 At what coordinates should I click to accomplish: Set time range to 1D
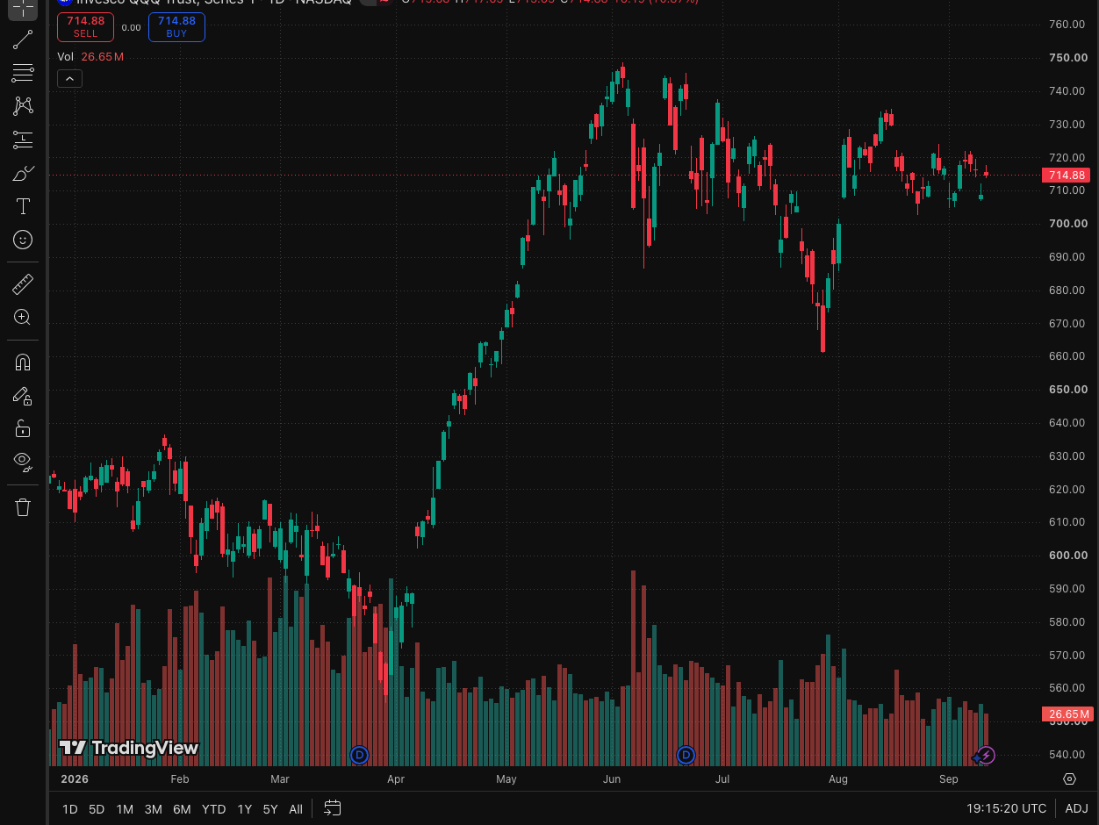point(70,809)
